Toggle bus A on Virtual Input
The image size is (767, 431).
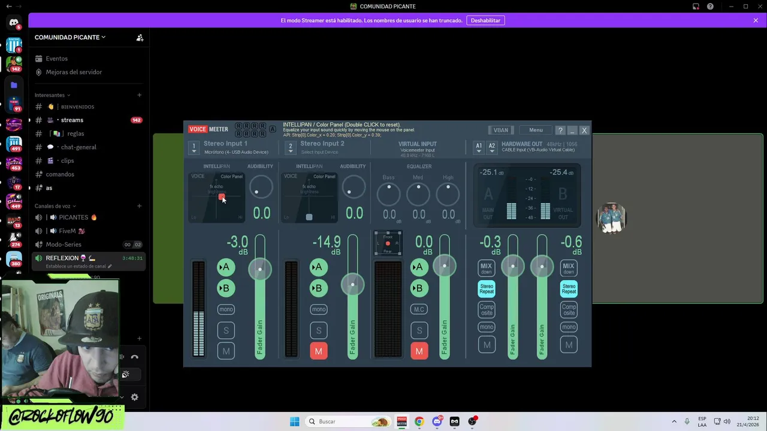419,267
